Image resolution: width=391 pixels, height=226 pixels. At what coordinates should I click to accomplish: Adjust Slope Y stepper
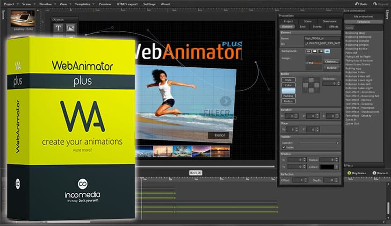[317, 129]
